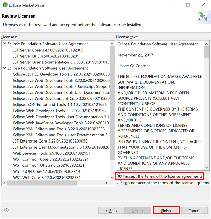Select JST Enterprise User Documentation entry
The image size is (211, 219).
point(61,147)
